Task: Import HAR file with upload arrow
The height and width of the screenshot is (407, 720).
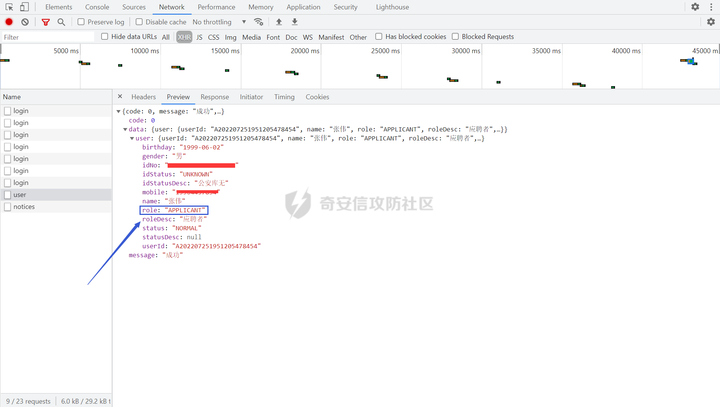Action: (279, 22)
